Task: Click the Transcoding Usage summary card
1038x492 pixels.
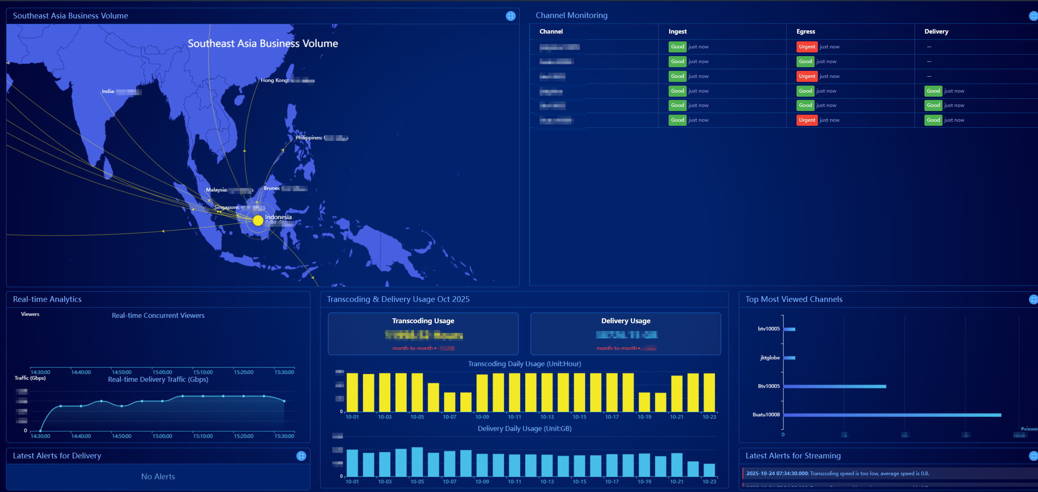Action: pyautogui.click(x=423, y=333)
